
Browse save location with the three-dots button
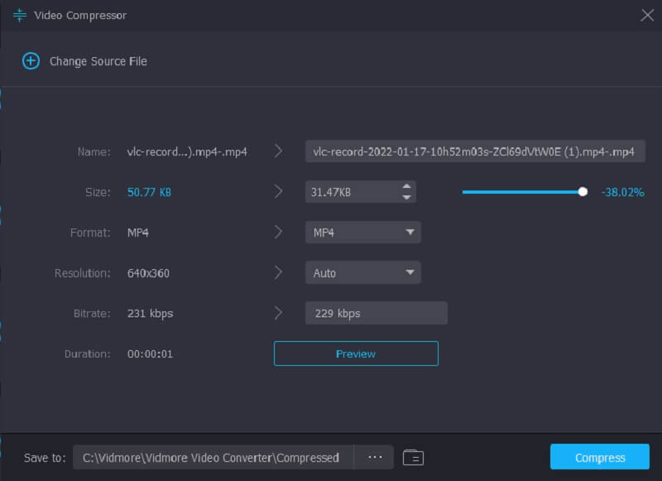[x=375, y=457]
